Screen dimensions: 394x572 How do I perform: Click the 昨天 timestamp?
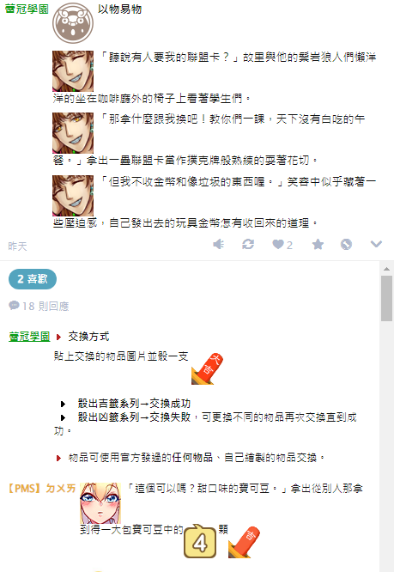click(17, 246)
